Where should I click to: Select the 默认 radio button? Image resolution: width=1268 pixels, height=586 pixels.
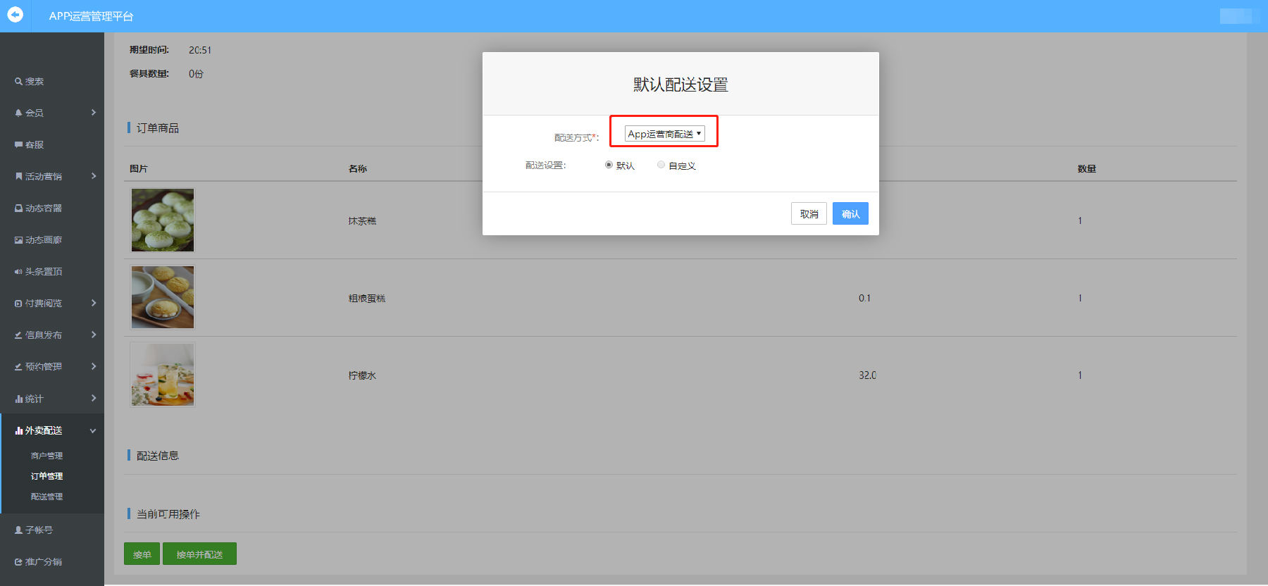pyautogui.click(x=609, y=165)
